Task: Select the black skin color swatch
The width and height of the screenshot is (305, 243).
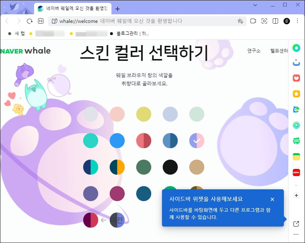Action: [170, 167]
